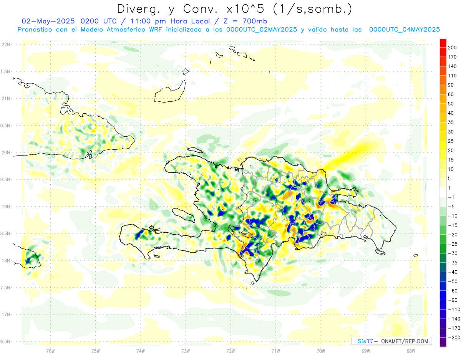Select the yellow swatch between 20 and 25

pyautogui.click(x=443, y=146)
